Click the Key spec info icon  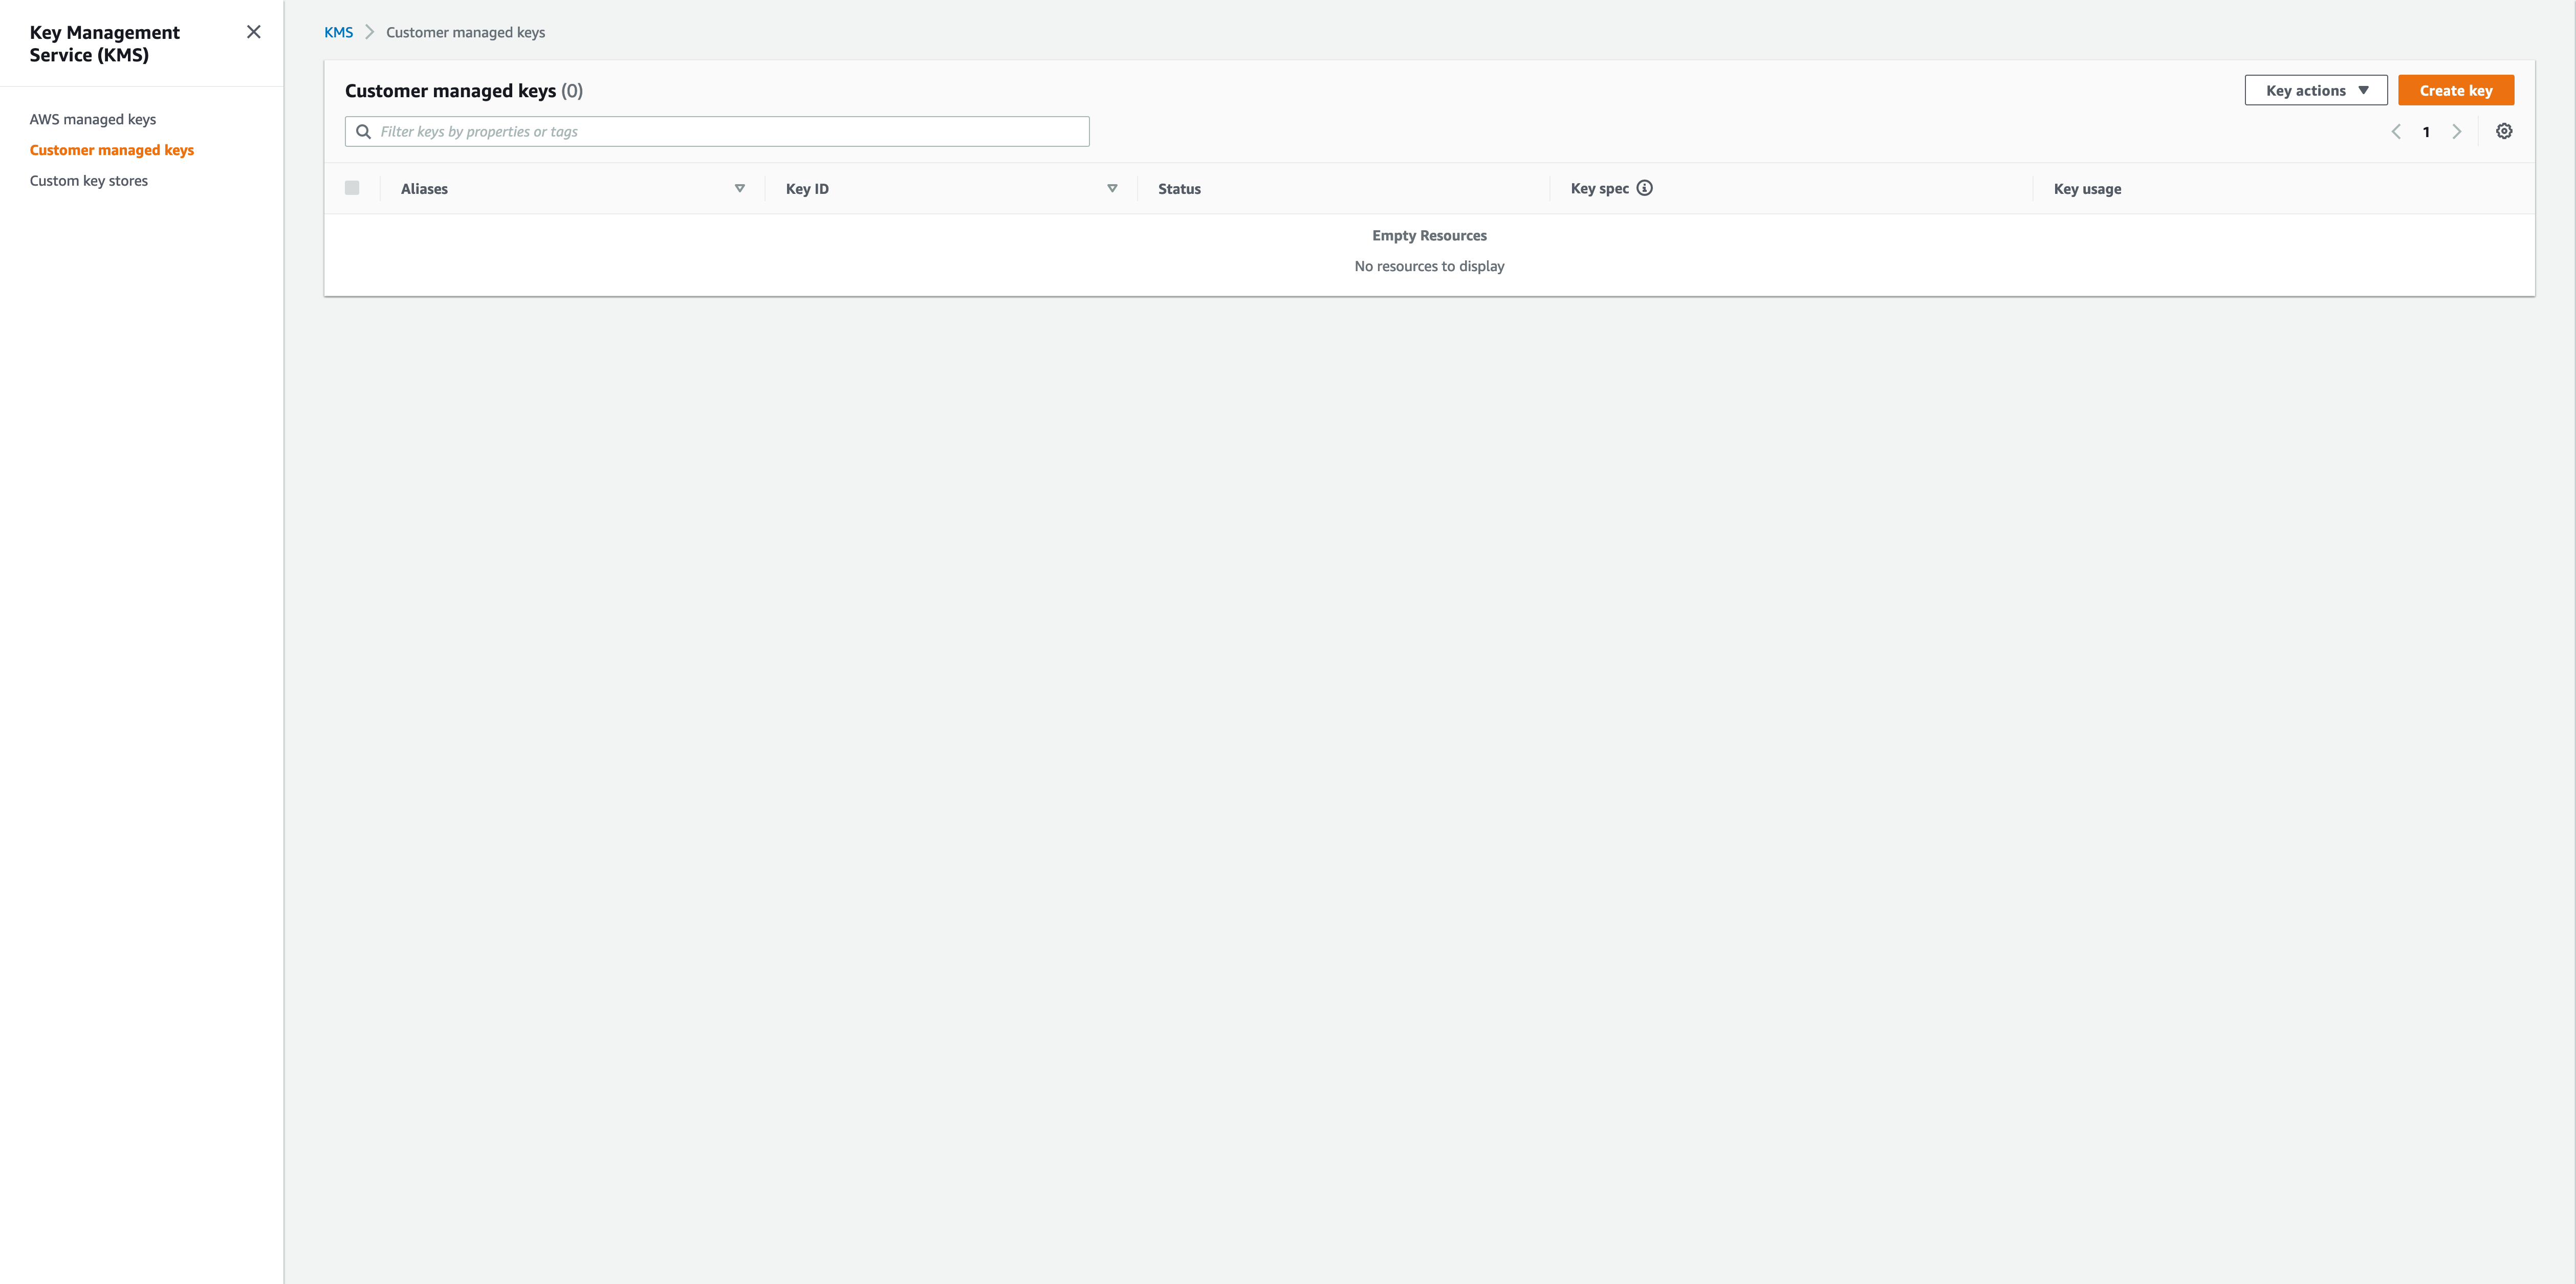click(1644, 188)
